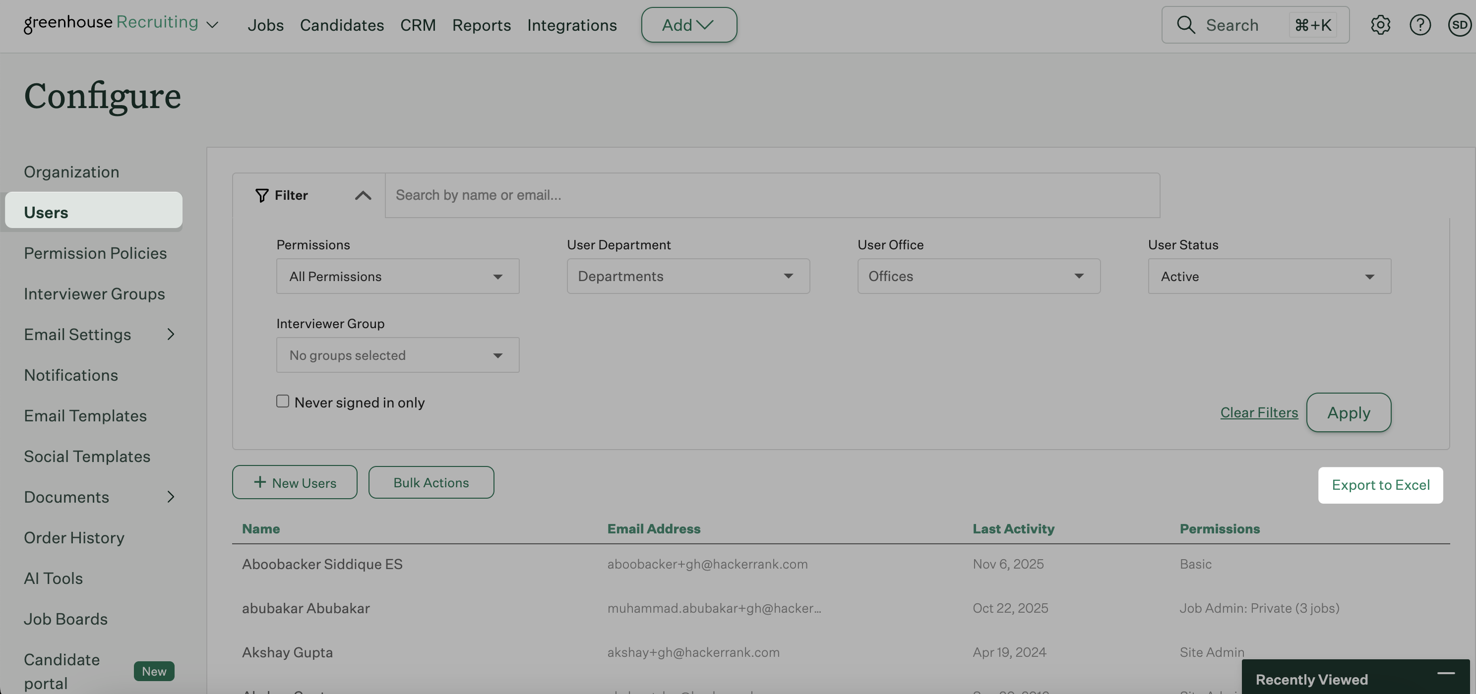1476x694 pixels.
Task: Focus the Search by name or email field
Action: tap(772, 195)
